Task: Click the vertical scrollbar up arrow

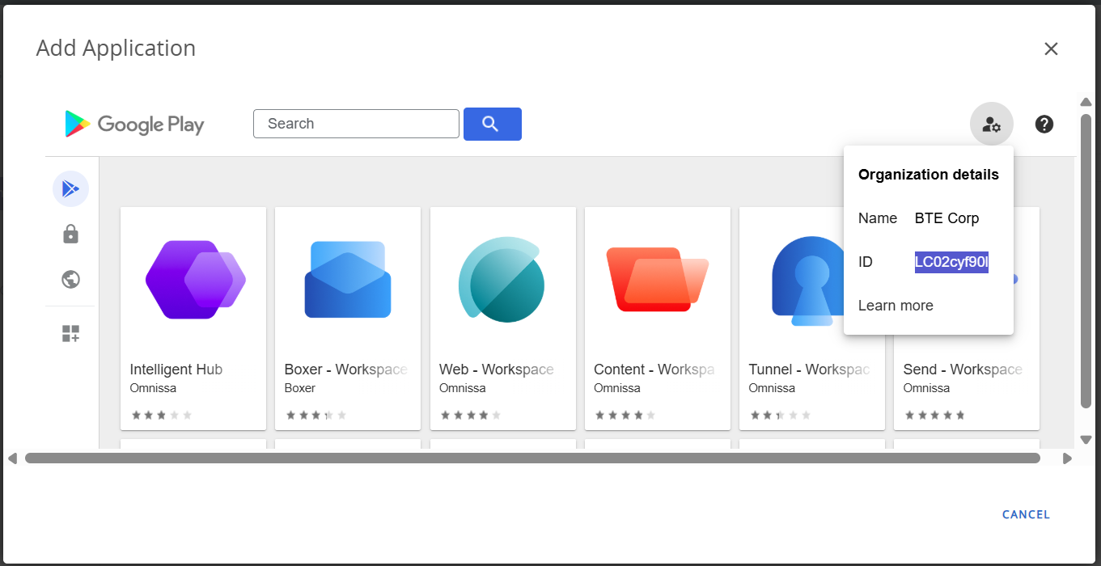Action: pyautogui.click(x=1086, y=102)
